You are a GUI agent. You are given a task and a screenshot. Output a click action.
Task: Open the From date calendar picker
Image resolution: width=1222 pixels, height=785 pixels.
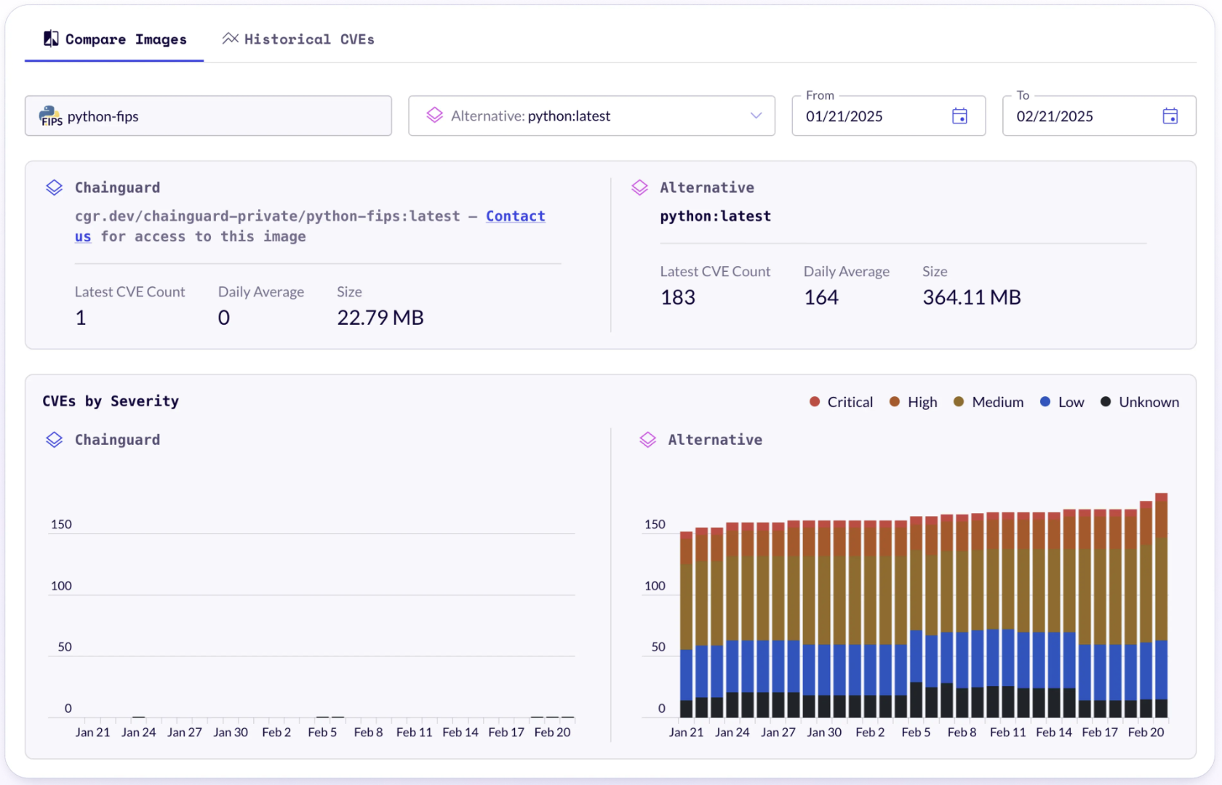click(959, 116)
